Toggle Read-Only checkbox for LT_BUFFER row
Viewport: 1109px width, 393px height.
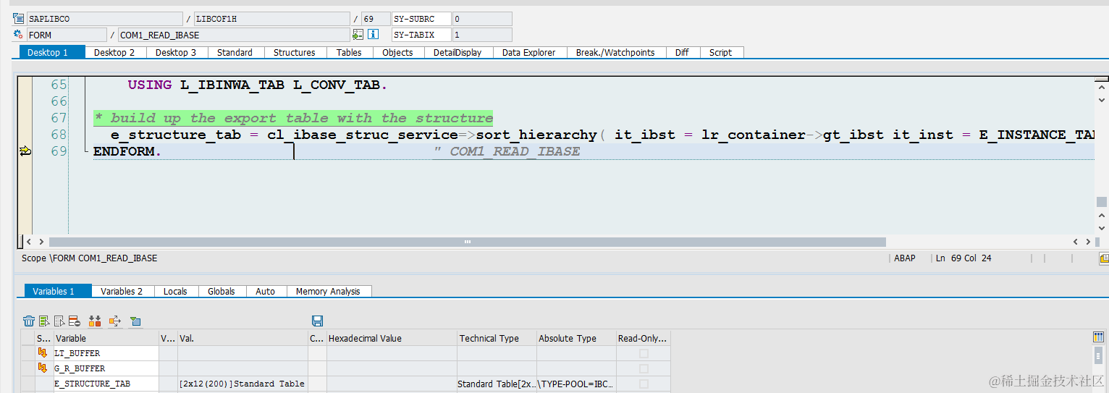point(644,353)
